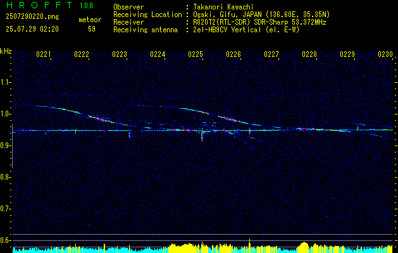Click the 0.8 kHz axis label
Image resolution: width=398 pixels, height=253 pixels.
(x=5, y=177)
